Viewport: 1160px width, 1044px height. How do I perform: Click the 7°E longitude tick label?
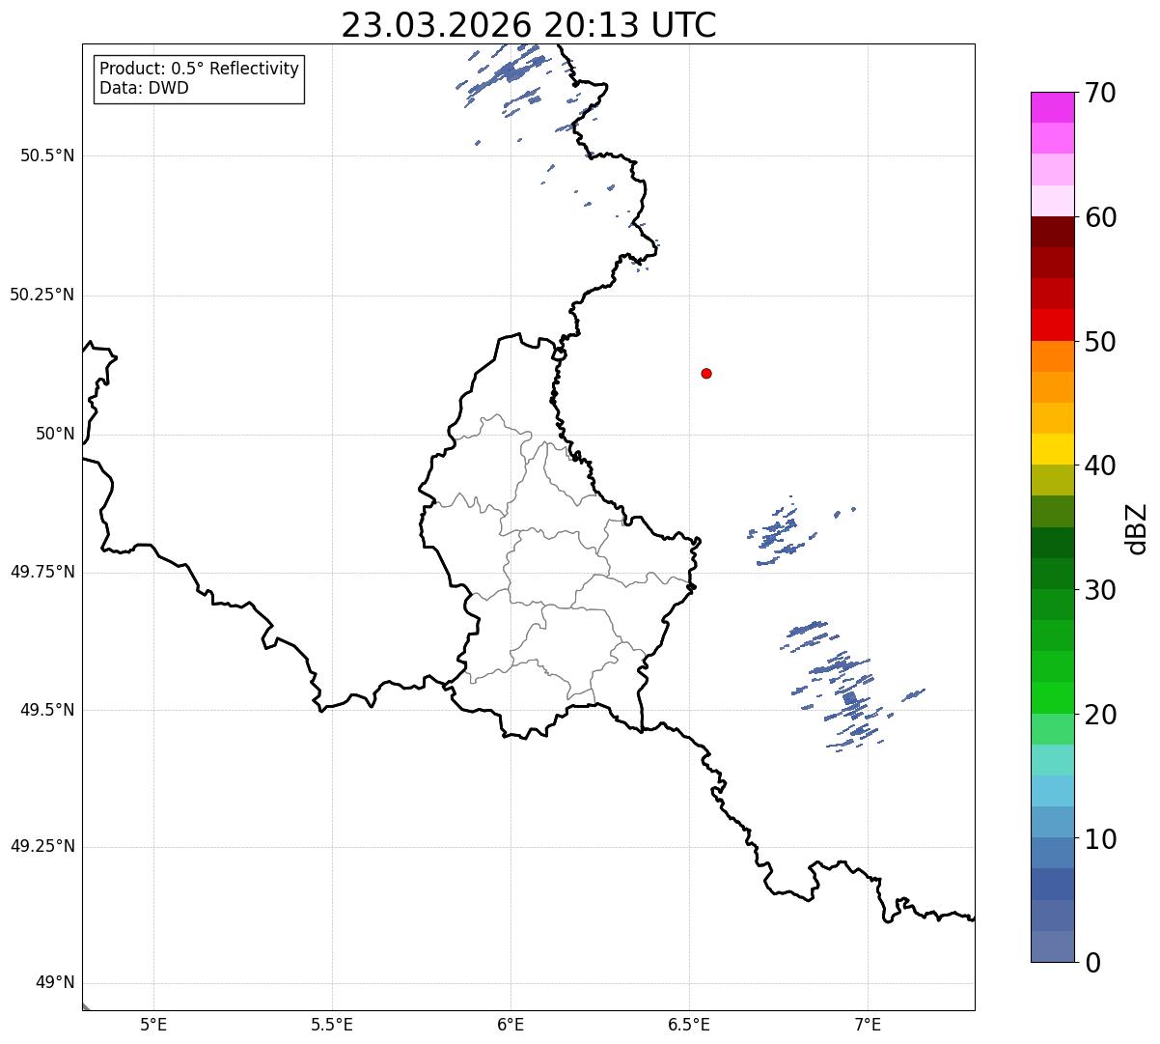pos(868,1024)
